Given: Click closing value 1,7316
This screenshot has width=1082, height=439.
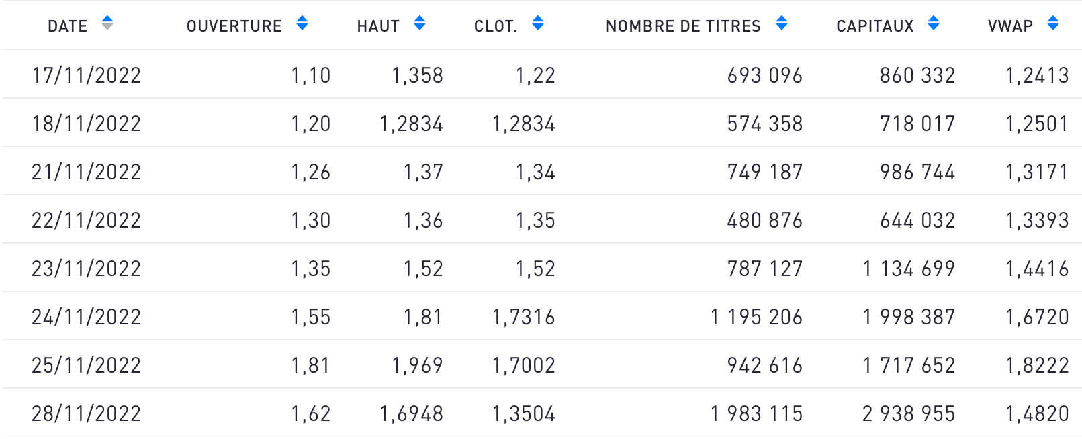Looking at the screenshot, I should click(524, 317).
